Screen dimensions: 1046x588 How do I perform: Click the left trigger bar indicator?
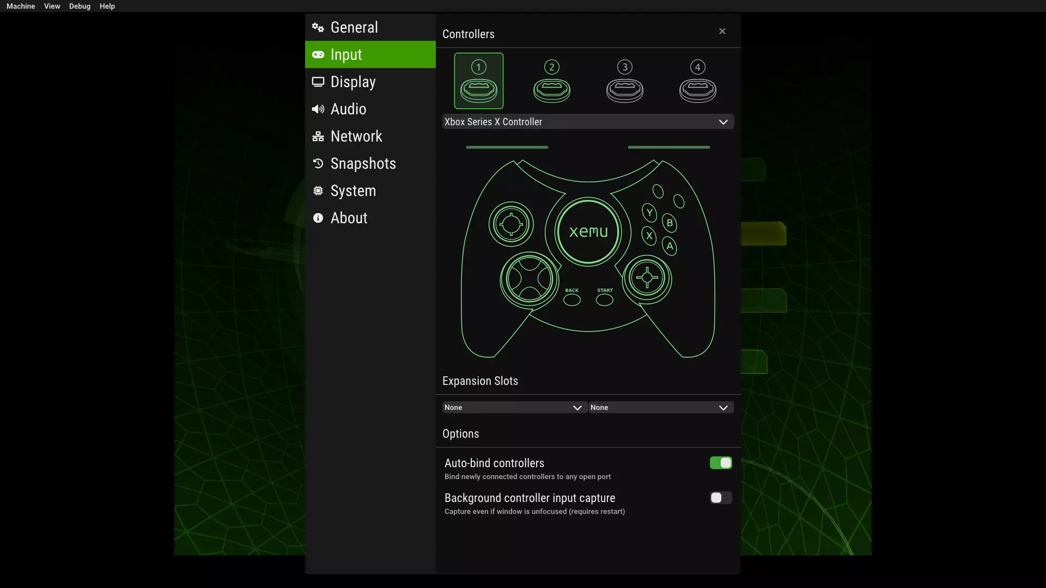pyautogui.click(x=507, y=147)
